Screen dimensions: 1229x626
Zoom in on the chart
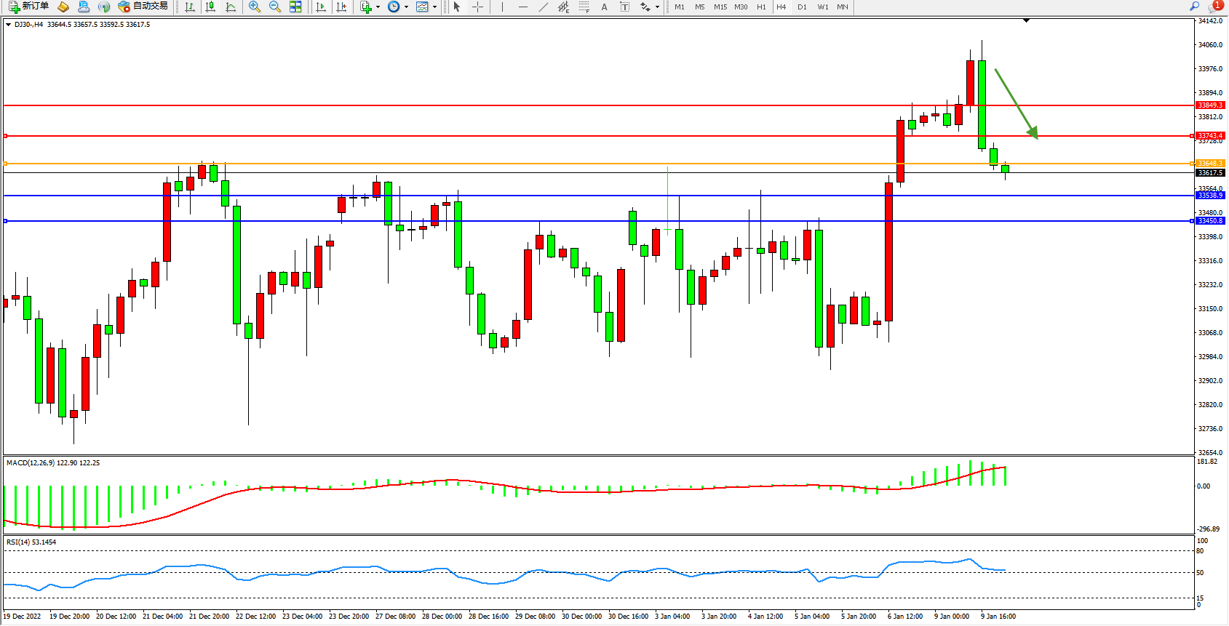point(255,7)
